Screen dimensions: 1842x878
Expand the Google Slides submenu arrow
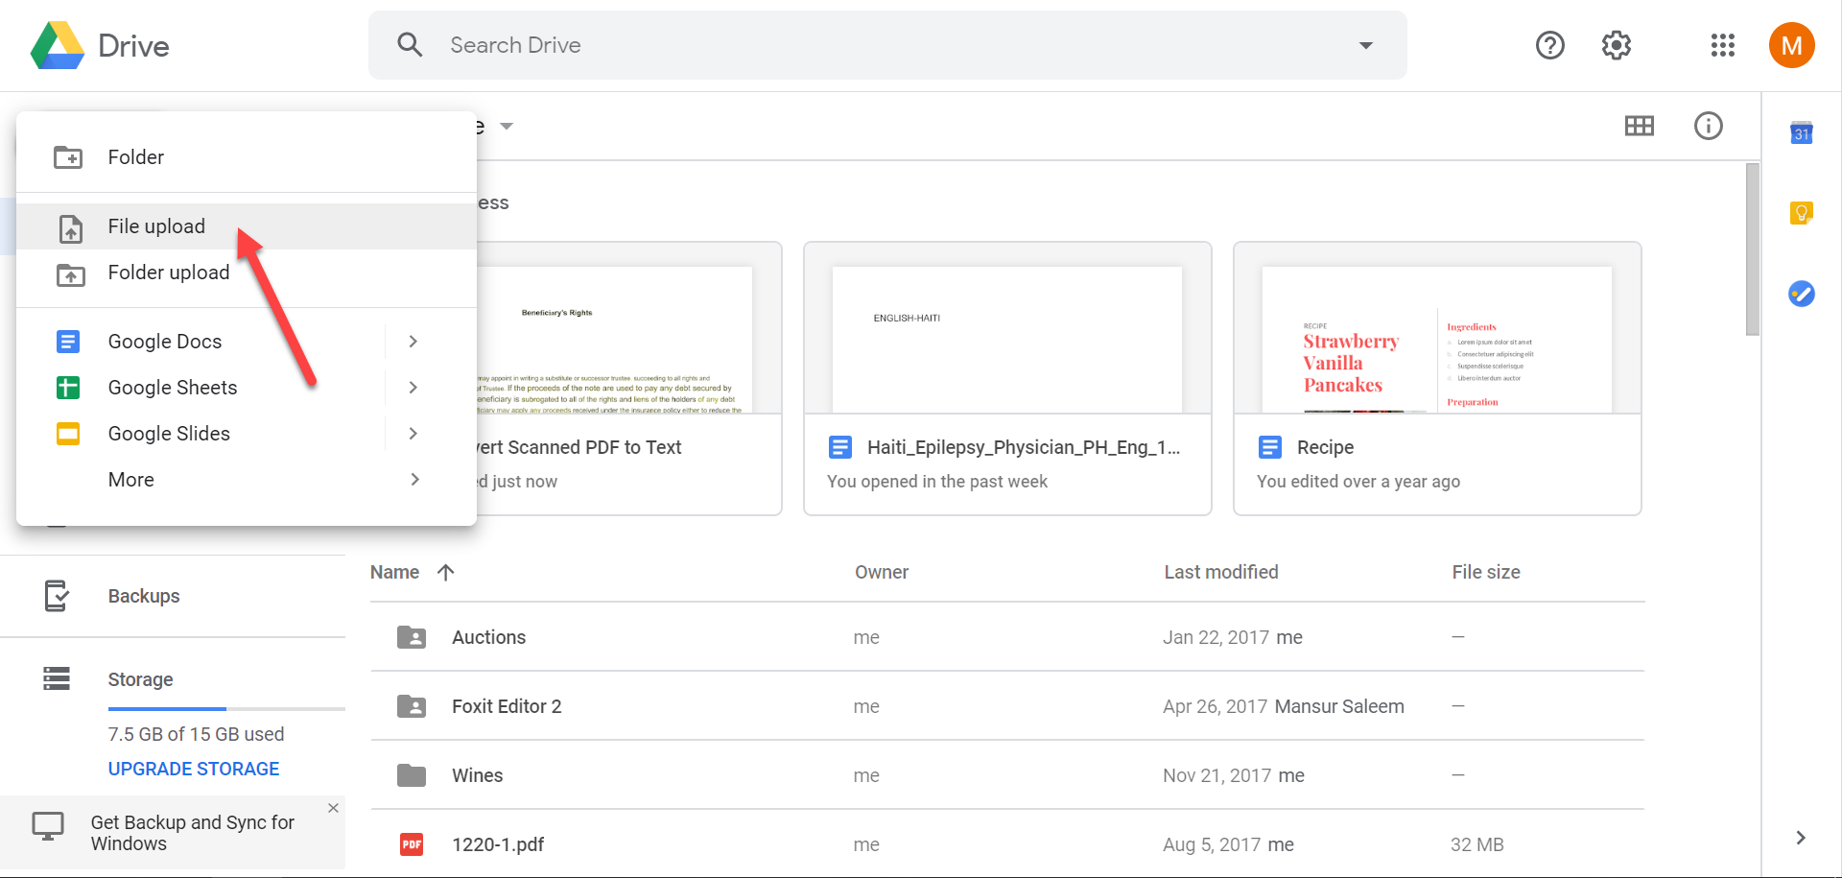pos(413,434)
